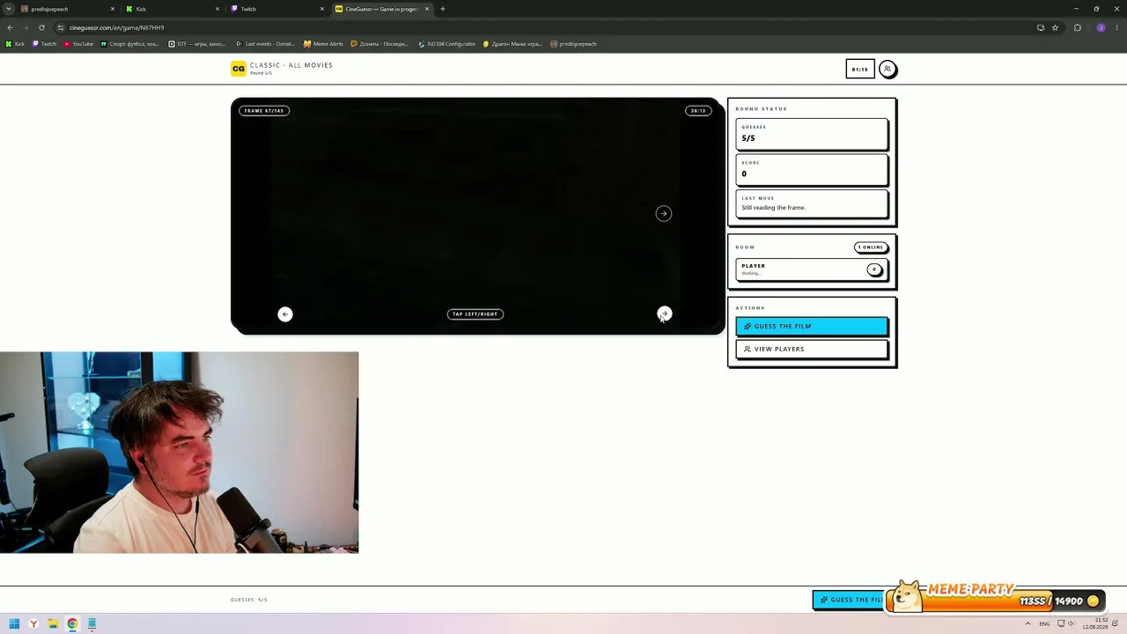Open the browser three-dot menu
The image size is (1127, 634).
pos(1116,27)
